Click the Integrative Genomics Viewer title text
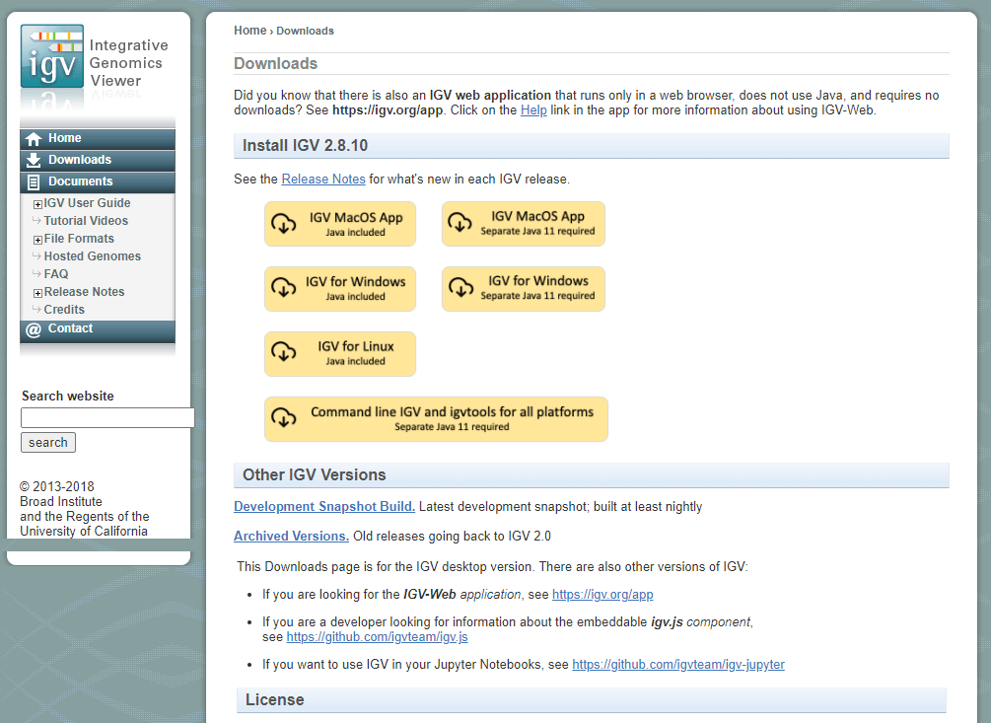 click(x=129, y=62)
